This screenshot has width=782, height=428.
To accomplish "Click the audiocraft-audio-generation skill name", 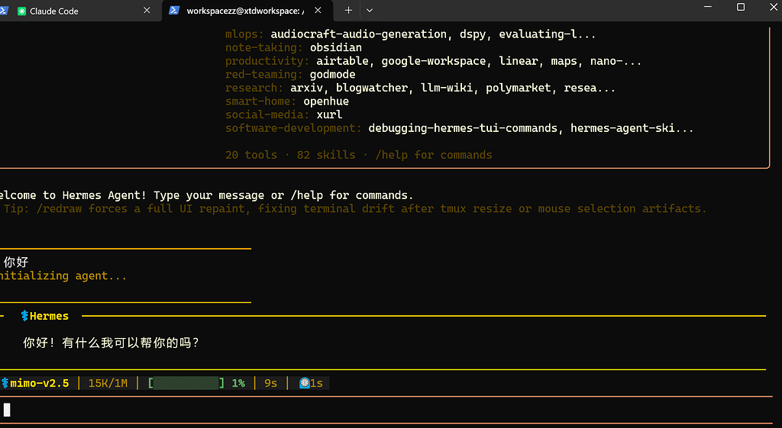I will 359,34.
